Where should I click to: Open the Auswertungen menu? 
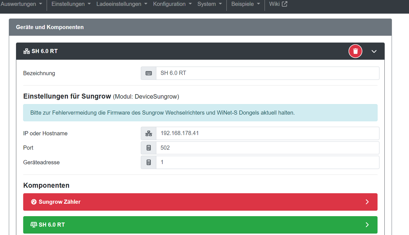[21, 4]
